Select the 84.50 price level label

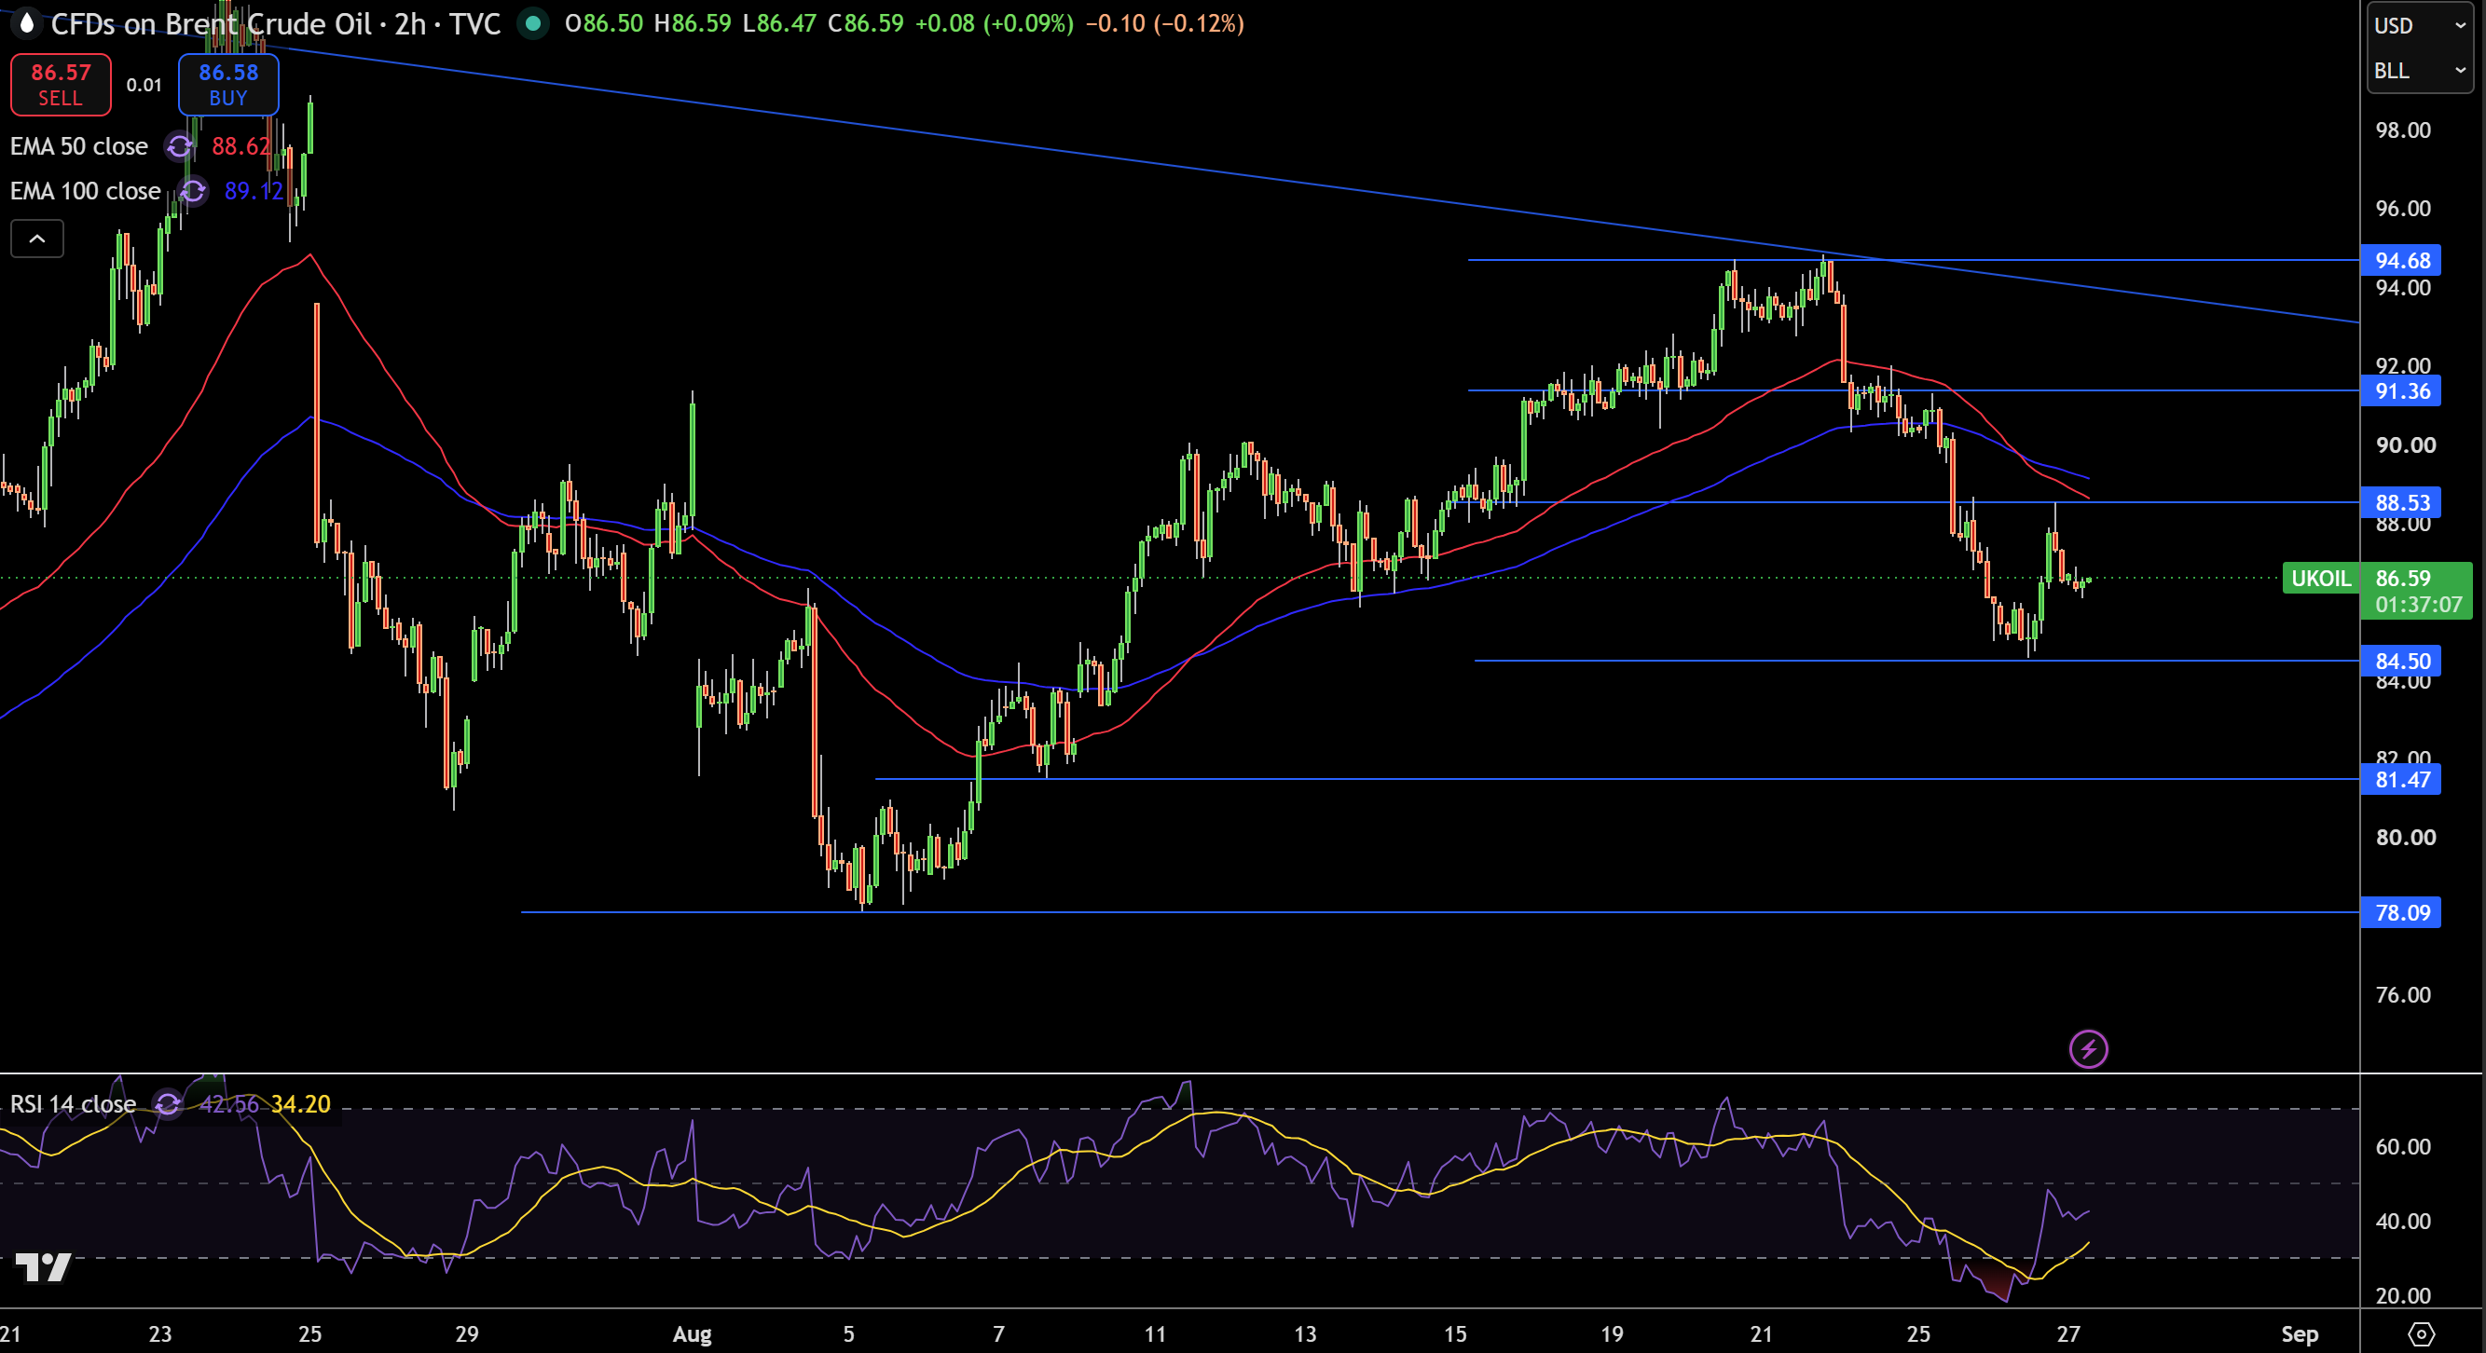pyautogui.click(x=2401, y=661)
